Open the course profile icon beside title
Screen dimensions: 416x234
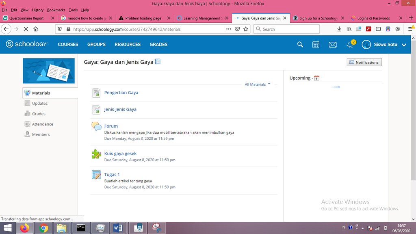click(158, 62)
